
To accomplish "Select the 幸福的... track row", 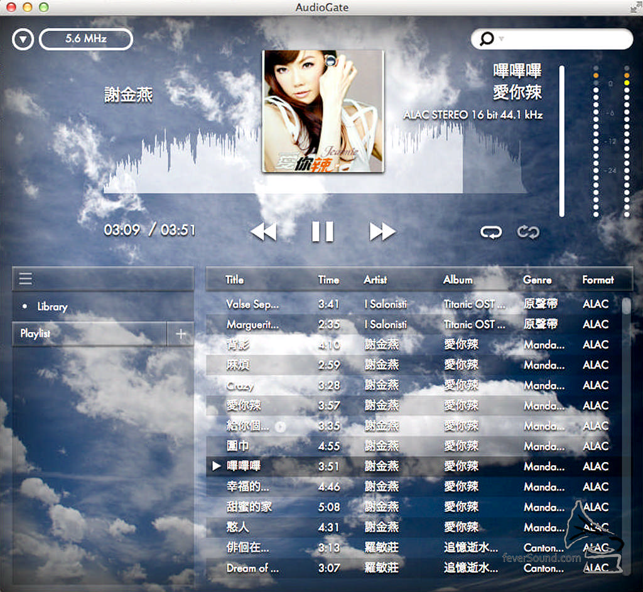I will pos(413,487).
